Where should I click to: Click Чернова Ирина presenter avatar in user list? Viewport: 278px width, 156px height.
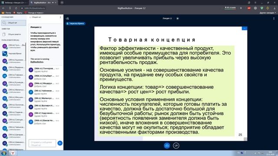5,53
